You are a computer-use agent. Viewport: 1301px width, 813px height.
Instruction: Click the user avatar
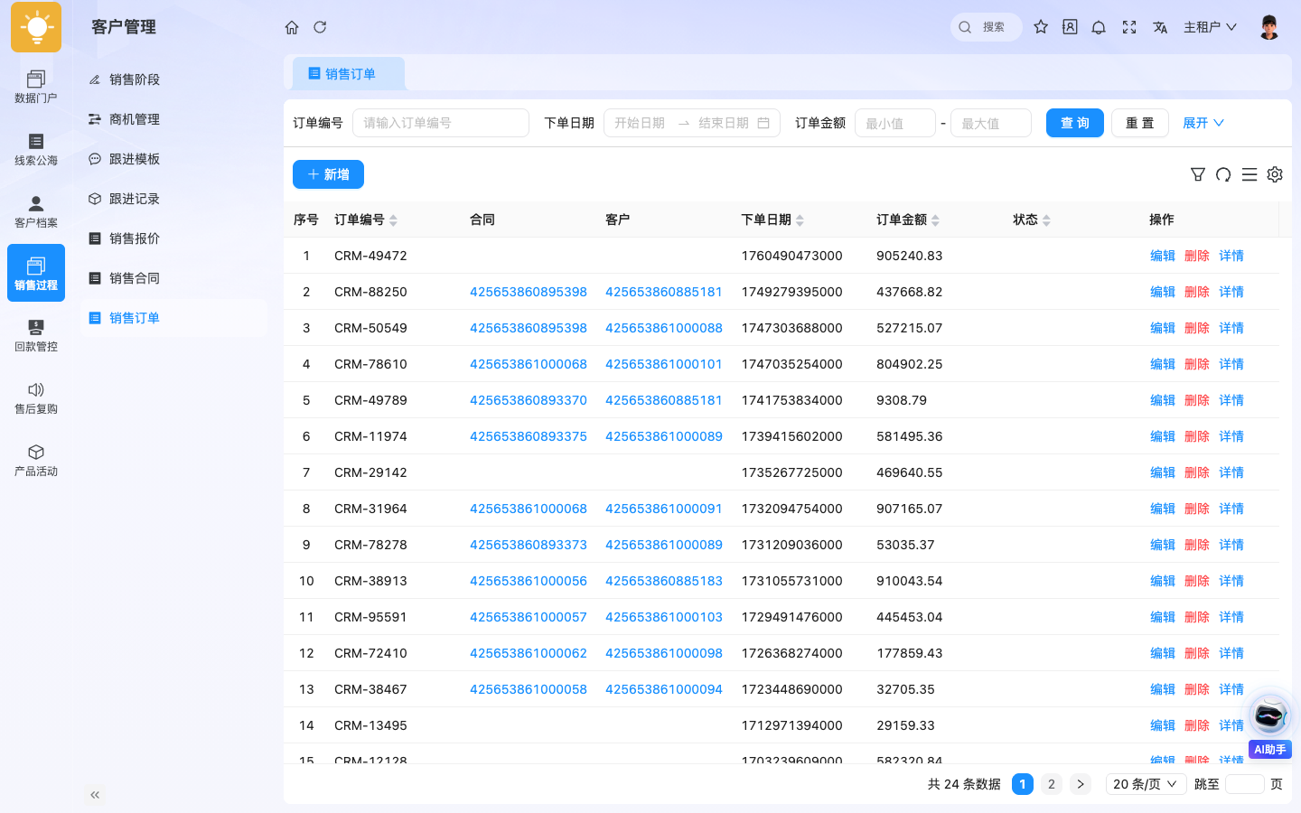click(x=1269, y=27)
